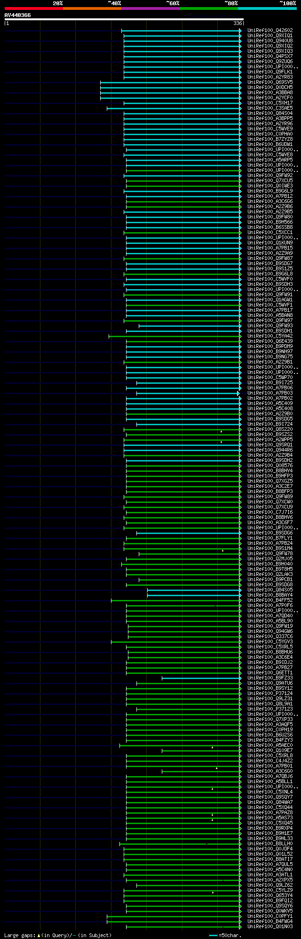Click hit label UniRef100_Q2MJ05
This screenshot has height=939, width=301.
(270, 559)
